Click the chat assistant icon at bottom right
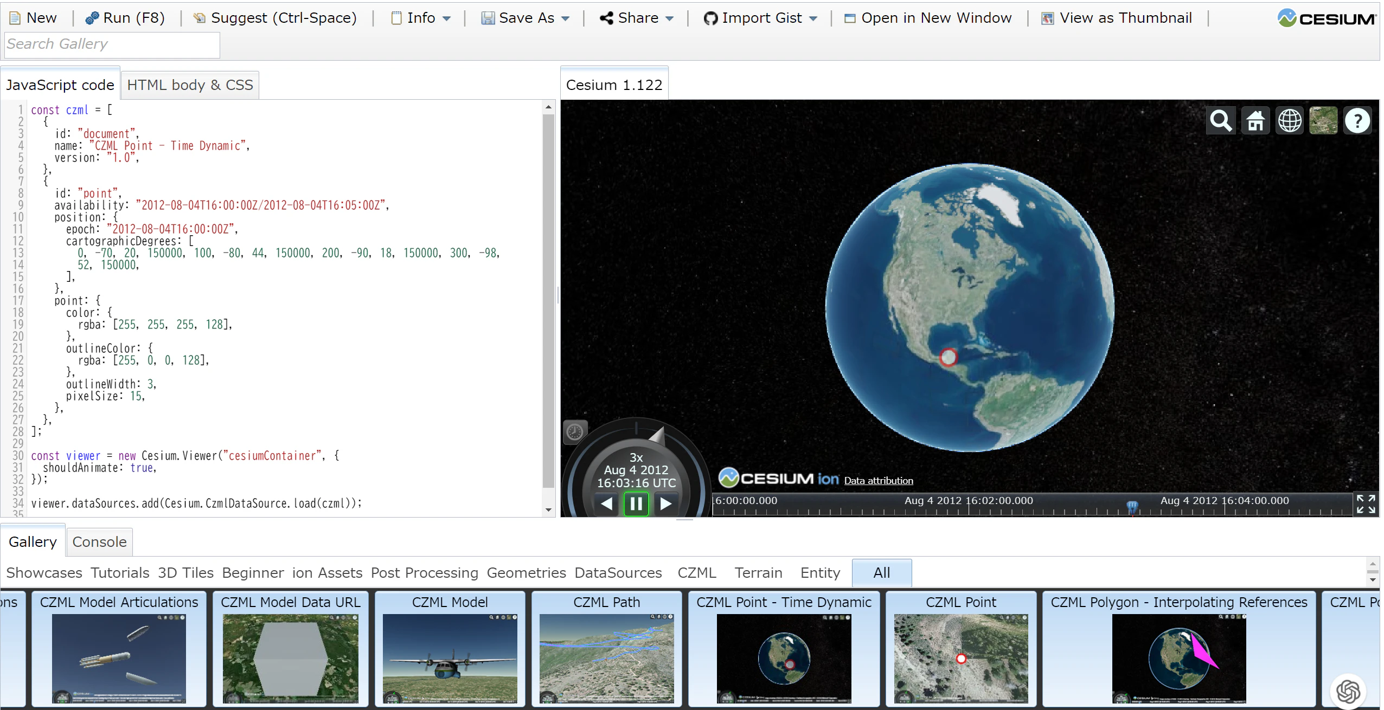The image size is (1384, 710). (1348, 690)
